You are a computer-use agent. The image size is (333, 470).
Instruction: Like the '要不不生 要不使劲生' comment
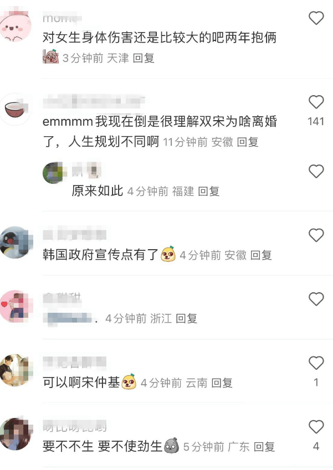pyautogui.click(x=316, y=426)
